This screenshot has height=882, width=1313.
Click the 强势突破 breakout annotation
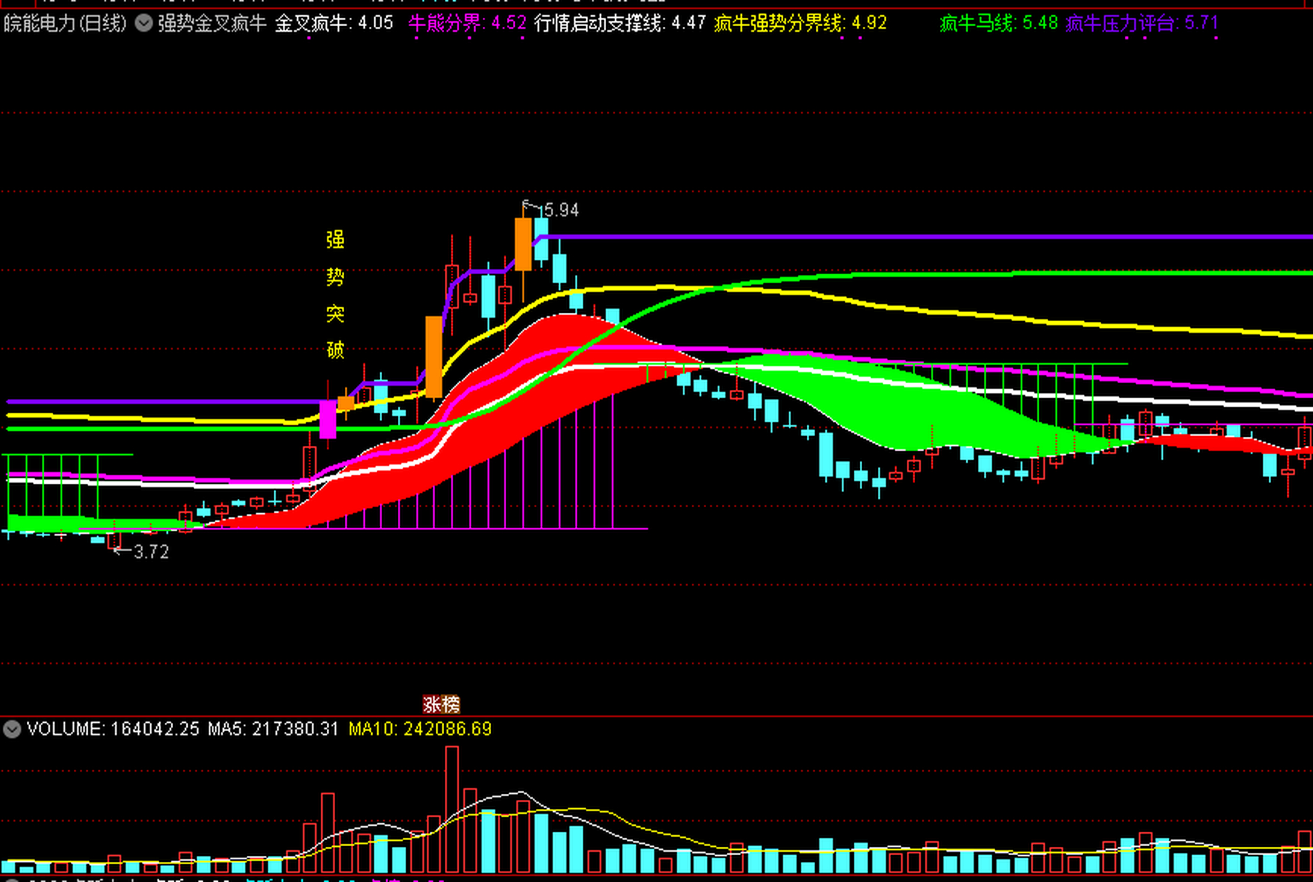tap(335, 295)
